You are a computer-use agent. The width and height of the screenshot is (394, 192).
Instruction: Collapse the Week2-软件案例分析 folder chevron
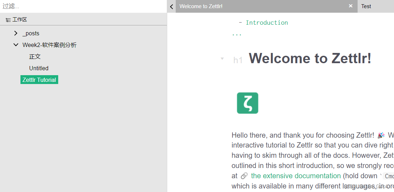tap(16, 45)
